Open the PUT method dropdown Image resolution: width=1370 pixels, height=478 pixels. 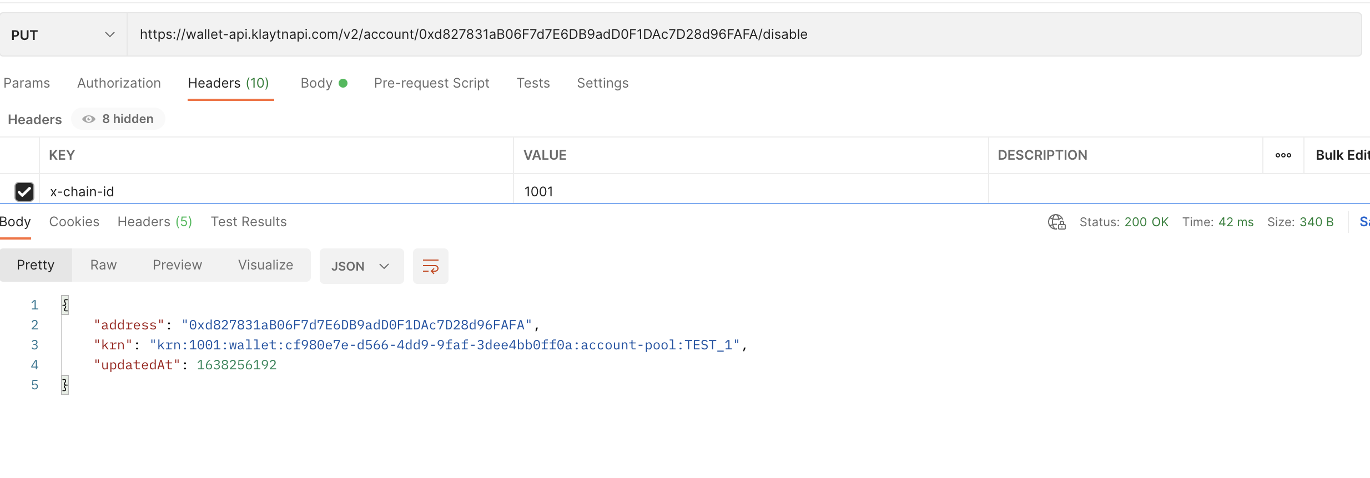pos(63,35)
